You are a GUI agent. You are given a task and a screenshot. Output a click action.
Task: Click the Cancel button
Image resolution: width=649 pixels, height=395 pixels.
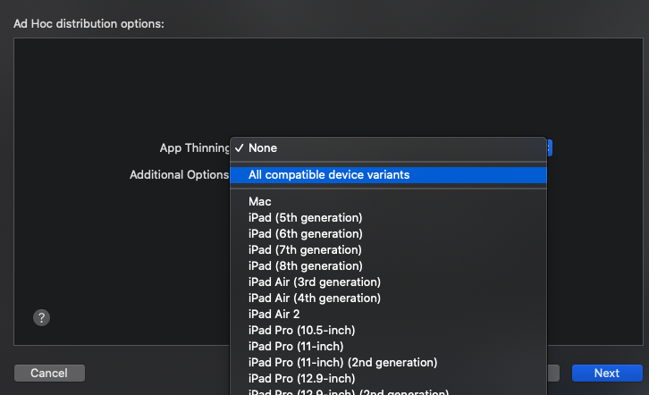[49, 373]
